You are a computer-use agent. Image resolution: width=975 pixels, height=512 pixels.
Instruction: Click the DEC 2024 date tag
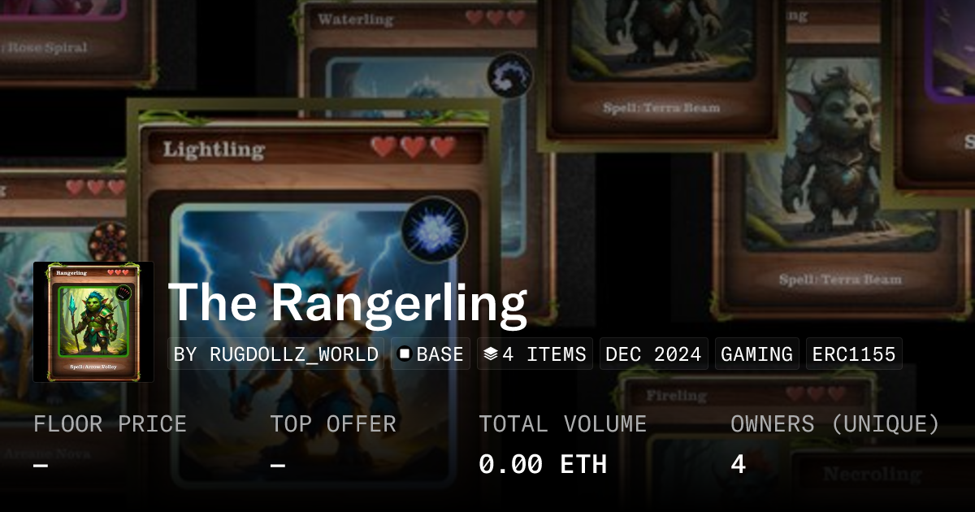pos(654,354)
